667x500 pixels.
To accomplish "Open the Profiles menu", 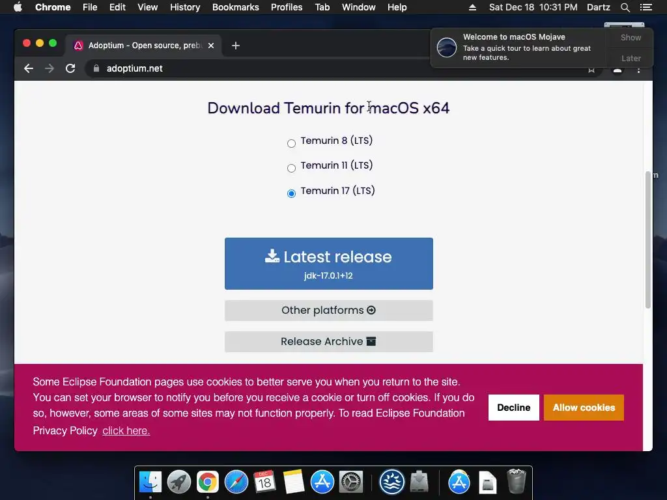I will 287,7.
